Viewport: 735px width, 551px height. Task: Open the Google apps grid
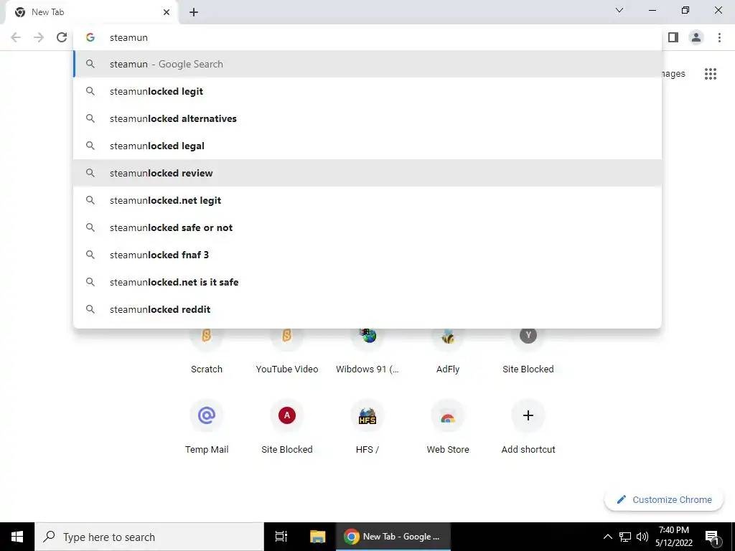pyautogui.click(x=711, y=74)
